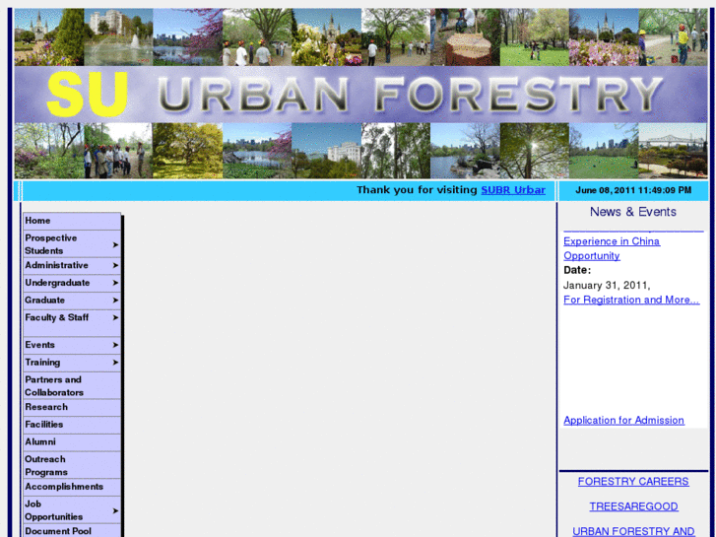The image size is (716, 537).
Task: Visit the FORESTRY CAREERS link
Action: click(x=633, y=482)
